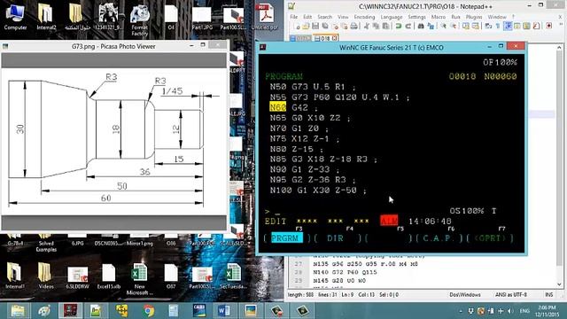Click the Redo arrow in Notepad++ toolbar

(408, 26)
